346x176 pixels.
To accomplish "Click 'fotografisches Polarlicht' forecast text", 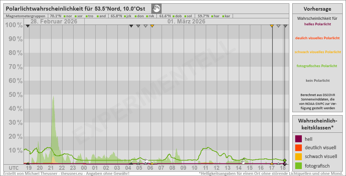I will coord(317,66).
